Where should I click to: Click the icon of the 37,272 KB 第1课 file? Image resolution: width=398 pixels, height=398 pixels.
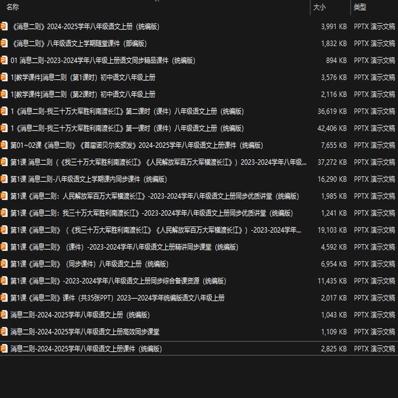click(x=4, y=162)
